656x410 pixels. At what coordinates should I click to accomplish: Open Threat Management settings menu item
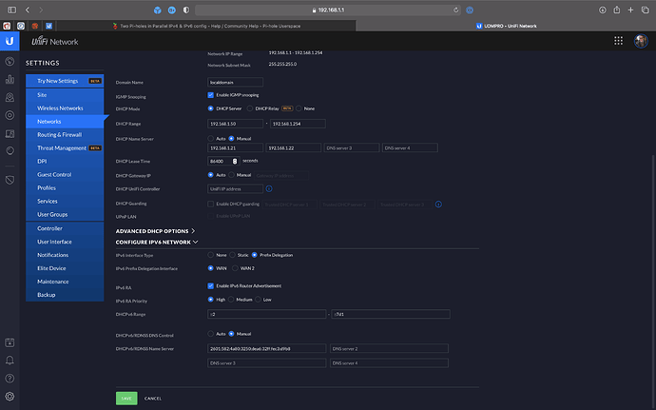coord(65,147)
